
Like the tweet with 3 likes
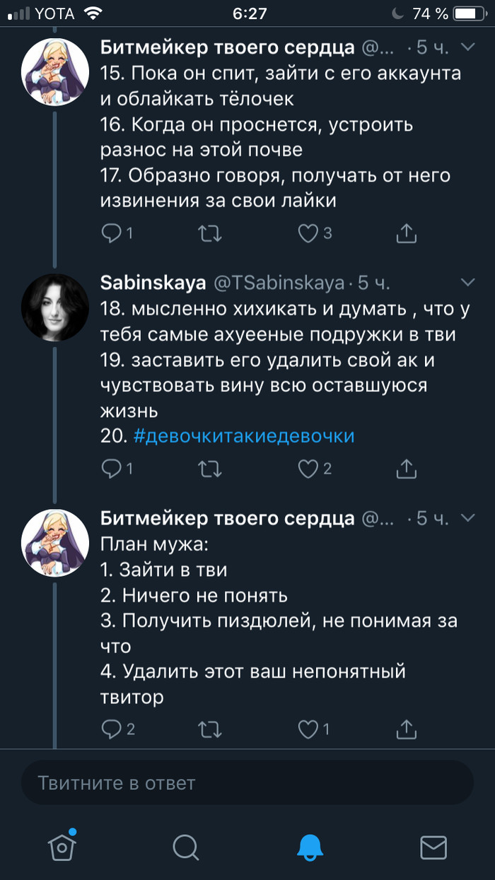308,233
